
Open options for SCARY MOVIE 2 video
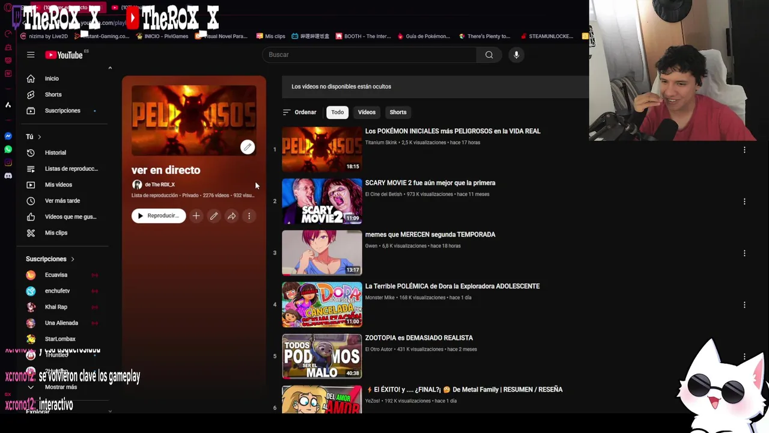pos(744,201)
